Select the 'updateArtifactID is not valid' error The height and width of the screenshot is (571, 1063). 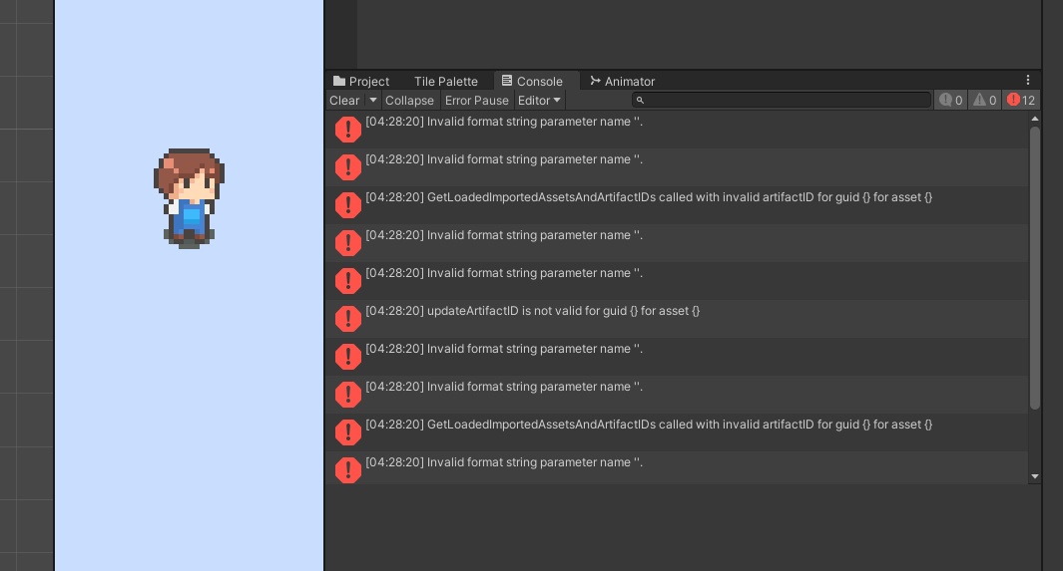pos(677,319)
